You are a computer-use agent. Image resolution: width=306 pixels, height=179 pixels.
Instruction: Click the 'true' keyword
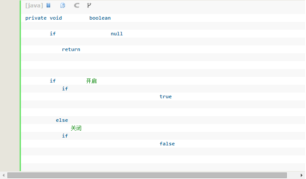(166, 96)
